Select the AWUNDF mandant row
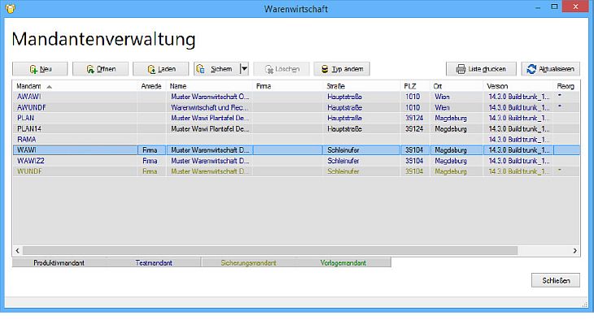594x320 pixels. 296,107
